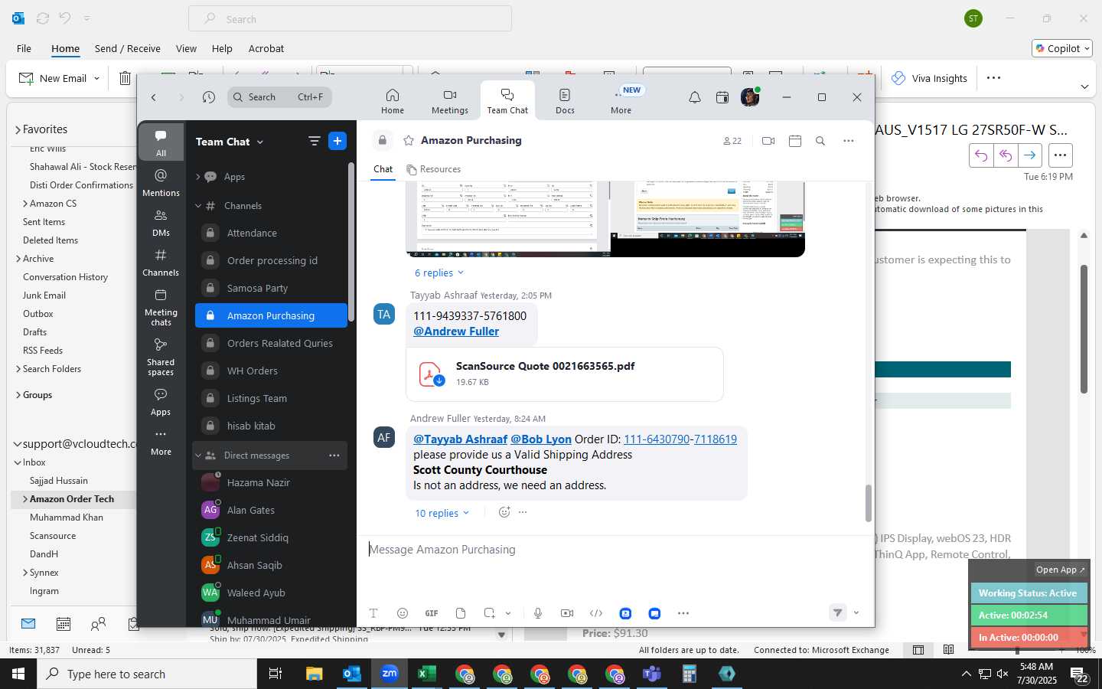Open Excel from the Windows taskbar
Screen dimensions: 1102x689
pyautogui.click(x=427, y=674)
